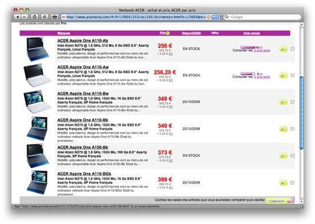Add ACER Aspire One A110-Bb to cart

(x=283, y=129)
